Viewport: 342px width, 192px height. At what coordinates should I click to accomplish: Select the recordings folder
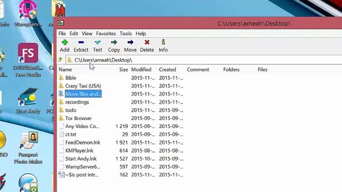pyautogui.click(x=77, y=102)
